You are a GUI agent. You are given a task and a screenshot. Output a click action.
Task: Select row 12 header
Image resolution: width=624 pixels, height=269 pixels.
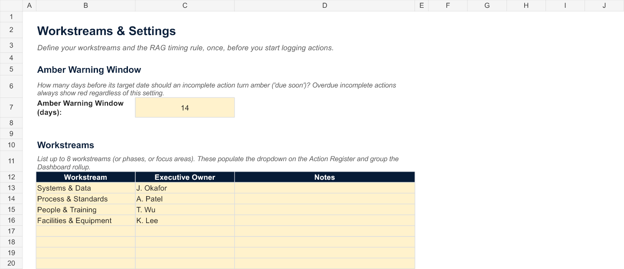pyautogui.click(x=11, y=177)
